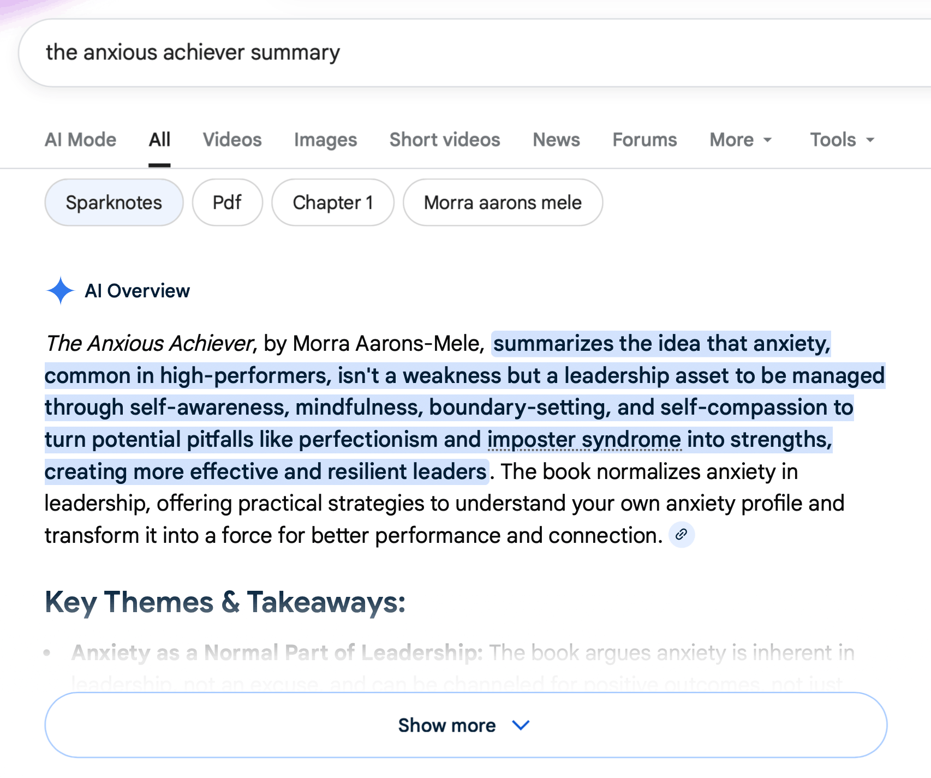Screen dimensions: 931x778
Task: Click the search box with anxious achiever query
Action: (475, 53)
